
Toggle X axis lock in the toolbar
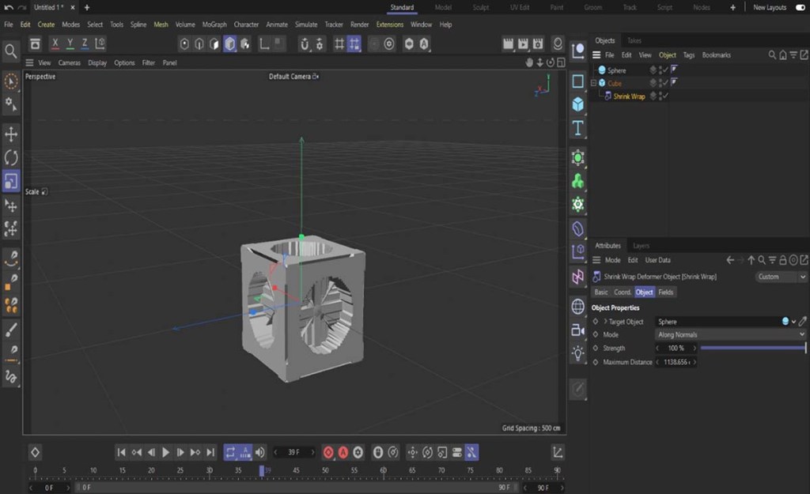pyautogui.click(x=55, y=43)
